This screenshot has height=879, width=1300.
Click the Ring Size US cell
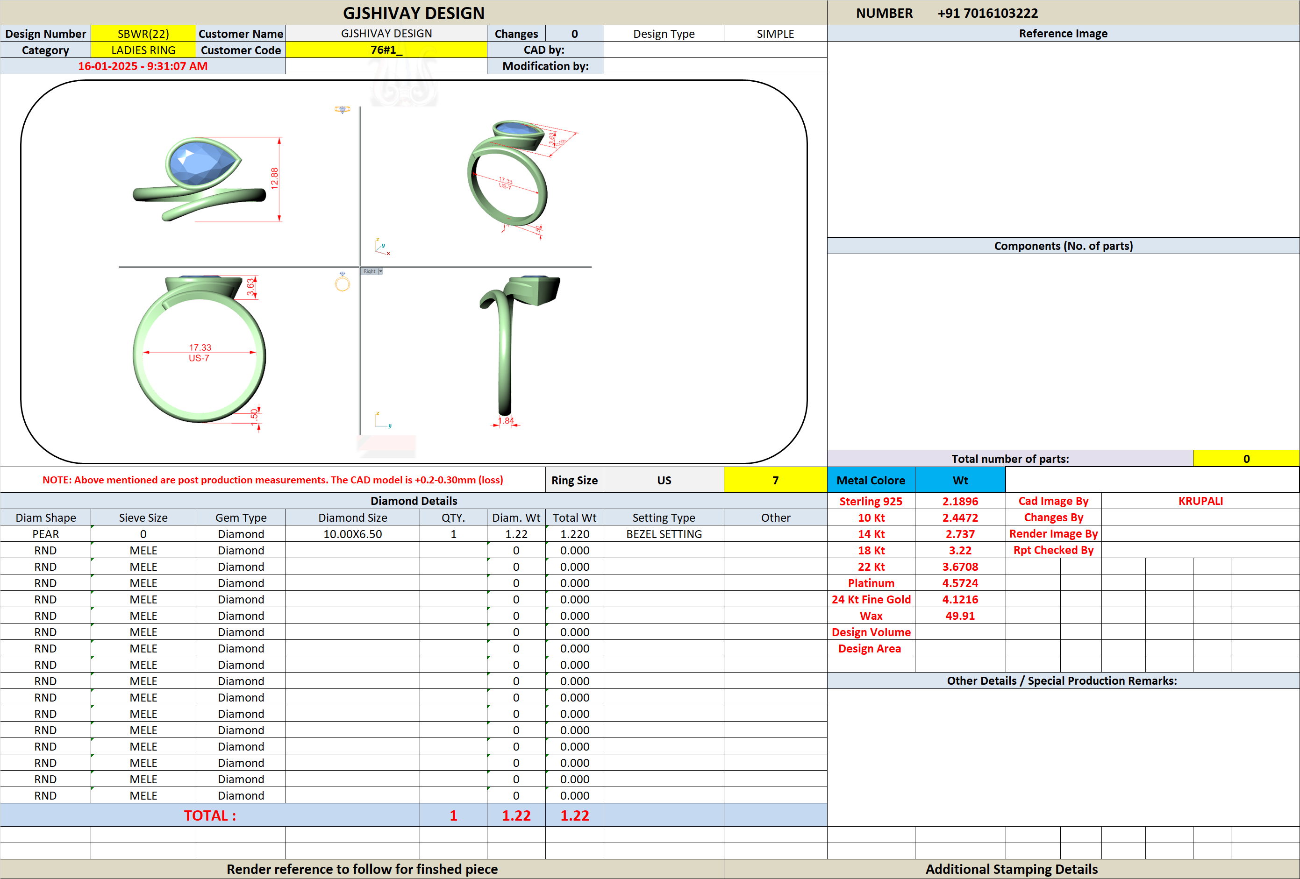[x=664, y=480]
